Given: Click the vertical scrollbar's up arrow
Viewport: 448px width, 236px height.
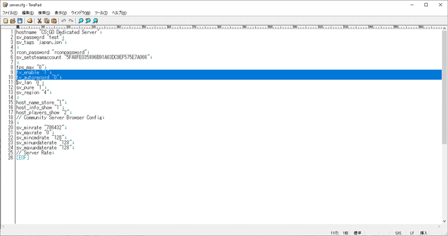Looking at the screenshot, I should point(445,29).
